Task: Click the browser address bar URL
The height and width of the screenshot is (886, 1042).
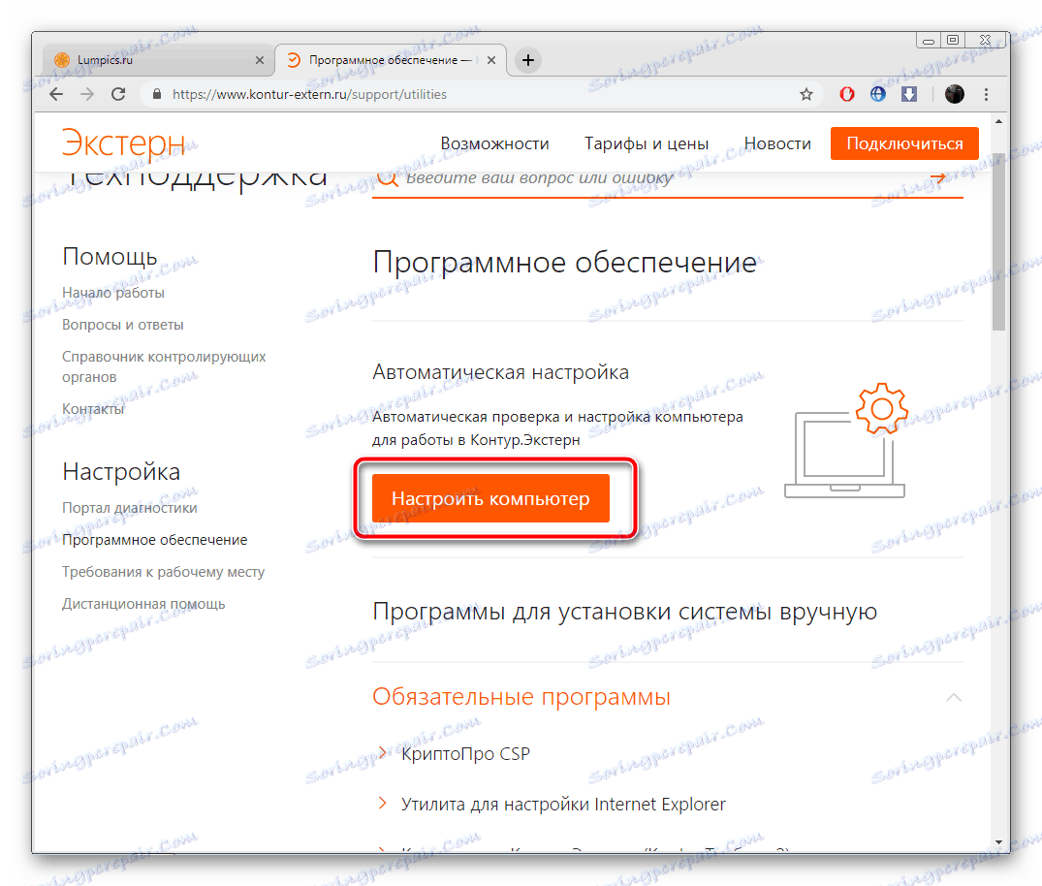Action: point(309,94)
